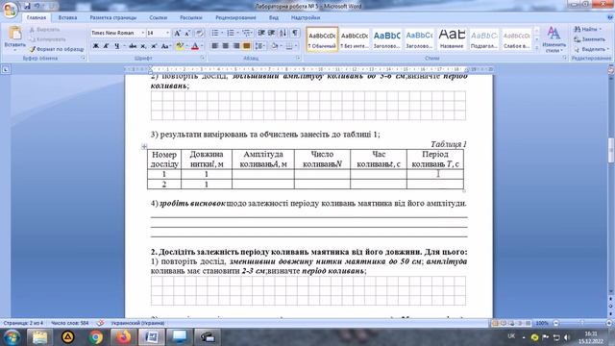The image size is (615, 346).
Task: Select the Обычный style
Action: 322,39
